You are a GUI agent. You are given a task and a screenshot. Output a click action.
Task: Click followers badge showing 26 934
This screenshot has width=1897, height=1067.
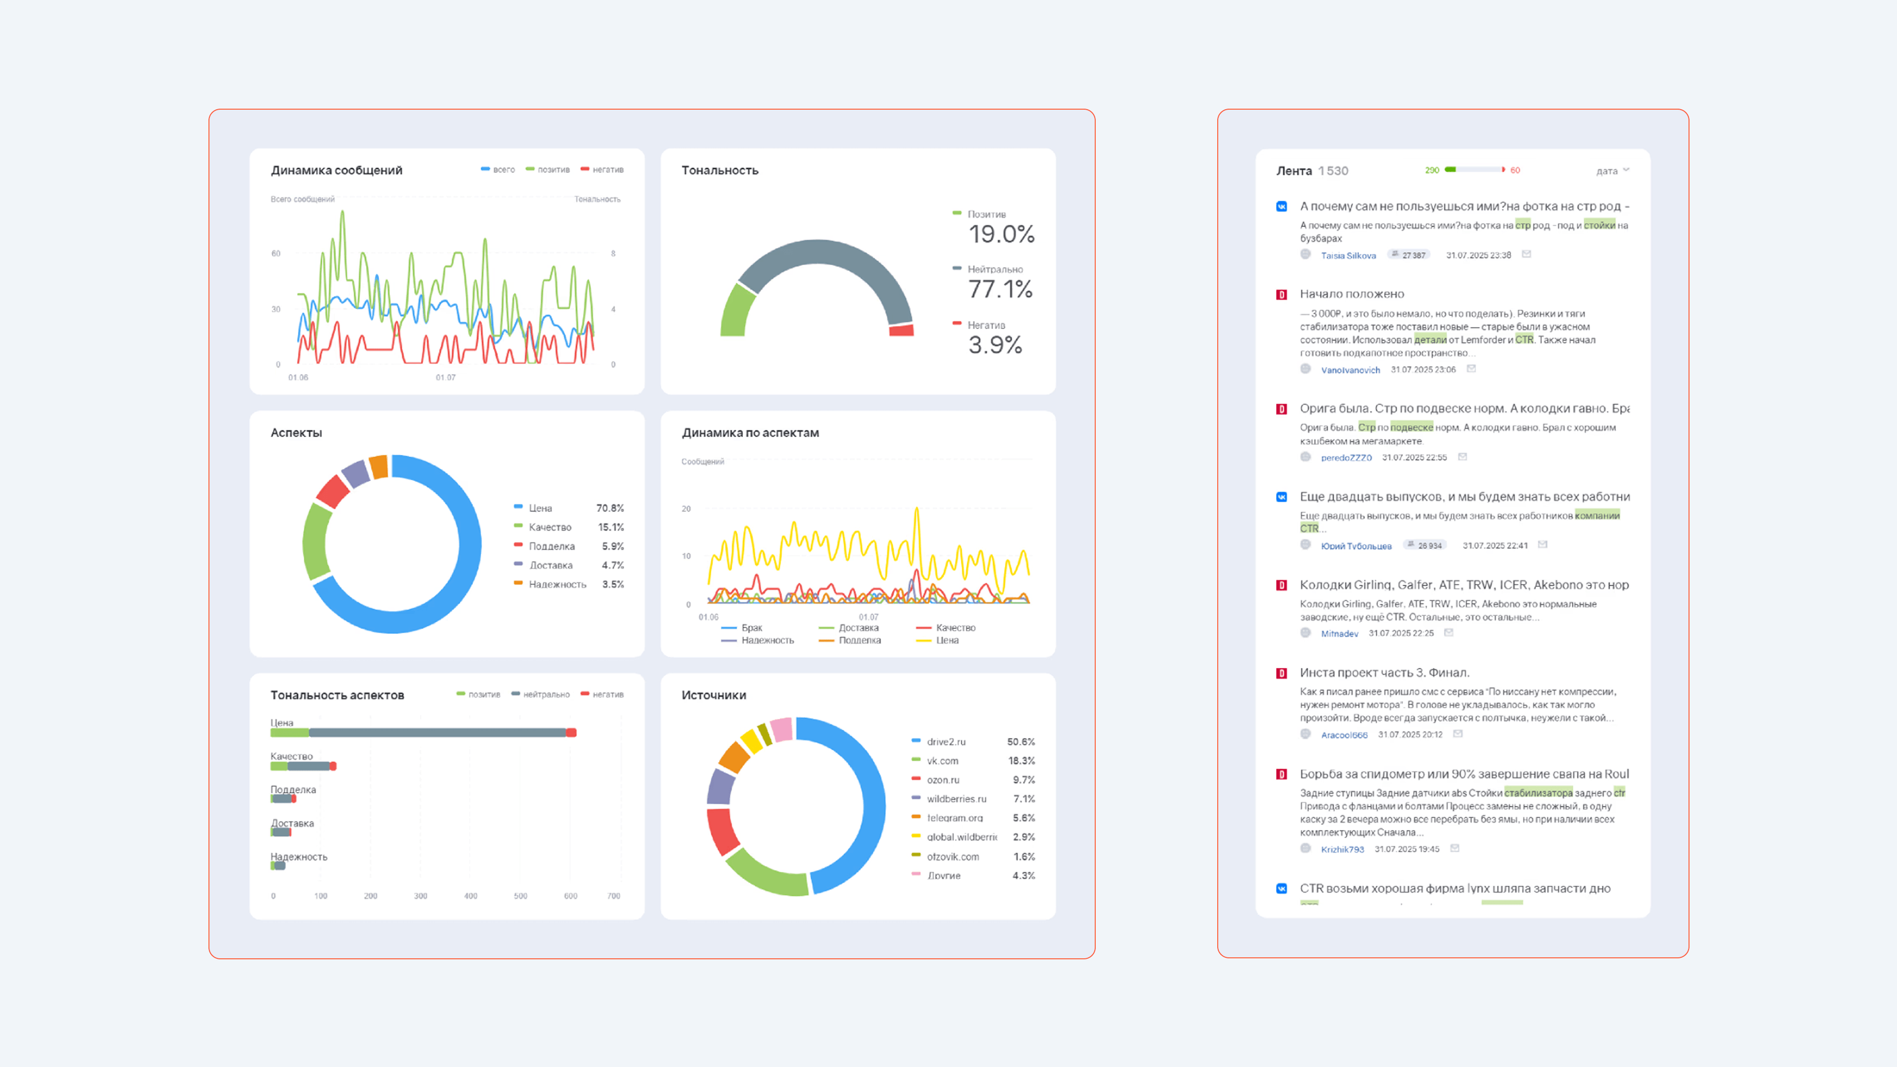(1424, 546)
